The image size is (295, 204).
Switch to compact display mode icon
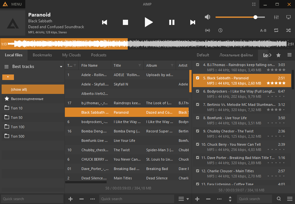[289, 17]
